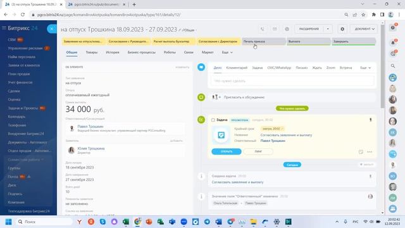Click the Открыть button on task card

(x=227, y=151)
